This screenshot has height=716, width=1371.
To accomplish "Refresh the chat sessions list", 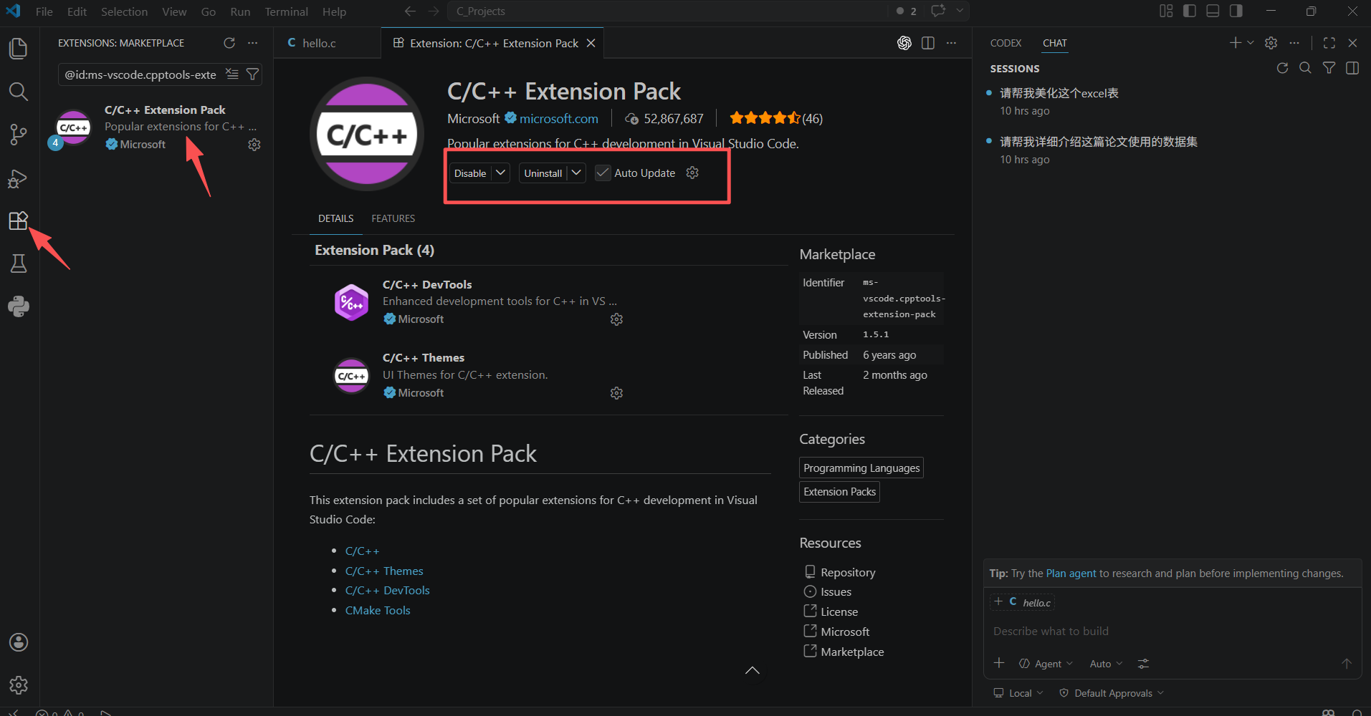I will [1283, 68].
